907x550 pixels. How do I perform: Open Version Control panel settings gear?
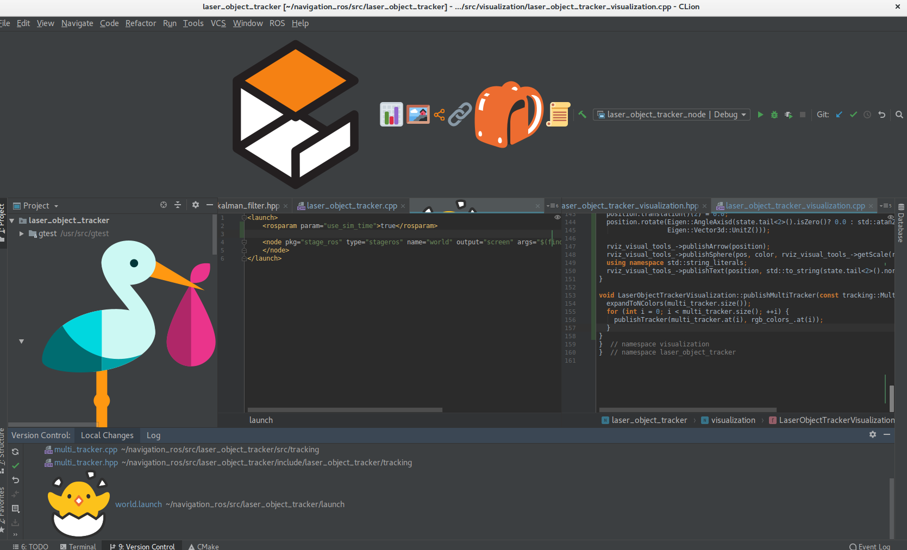pos(873,434)
